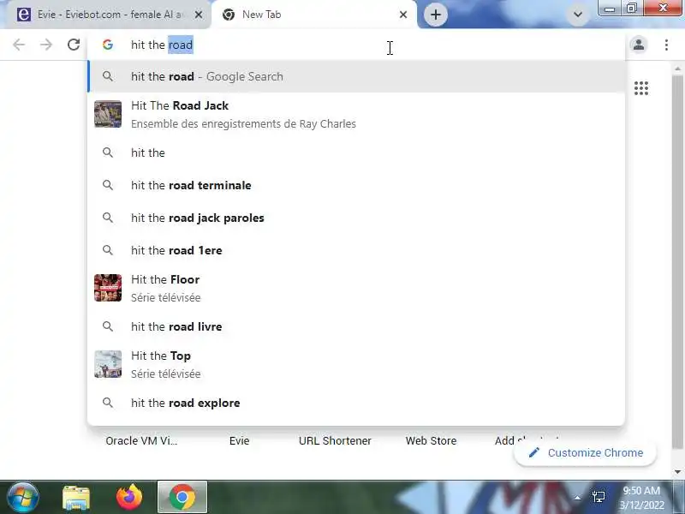Click the Hit The Road Jack album thumbnail
This screenshot has width=685, height=514.
tap(108, 114)
